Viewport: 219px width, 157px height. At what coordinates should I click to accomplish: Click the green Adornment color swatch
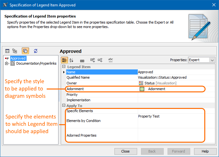(142, 89)
